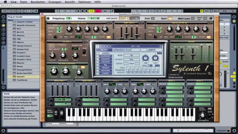Click the Arpeggiator Gate knob
The height and width of the screenshot is (134, 238).
(x=156, y=58)
